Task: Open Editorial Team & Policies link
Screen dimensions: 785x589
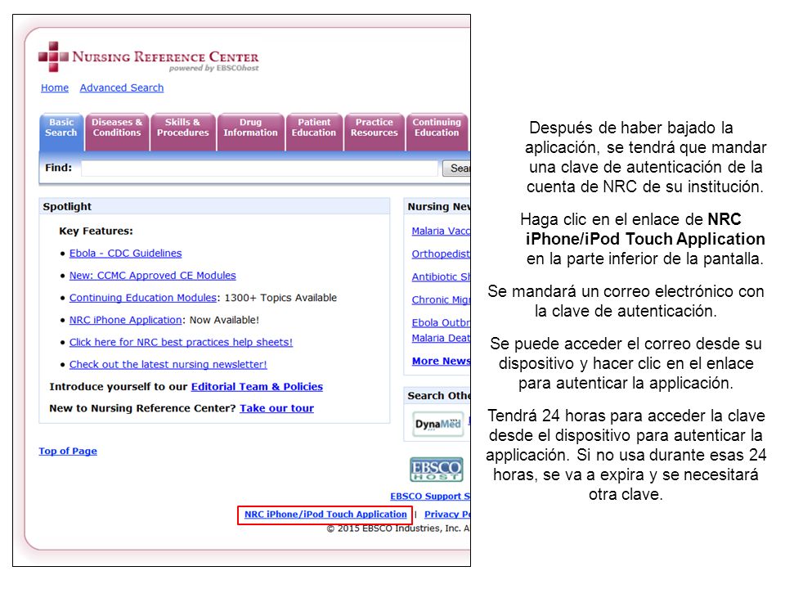Action: [257, 387]
